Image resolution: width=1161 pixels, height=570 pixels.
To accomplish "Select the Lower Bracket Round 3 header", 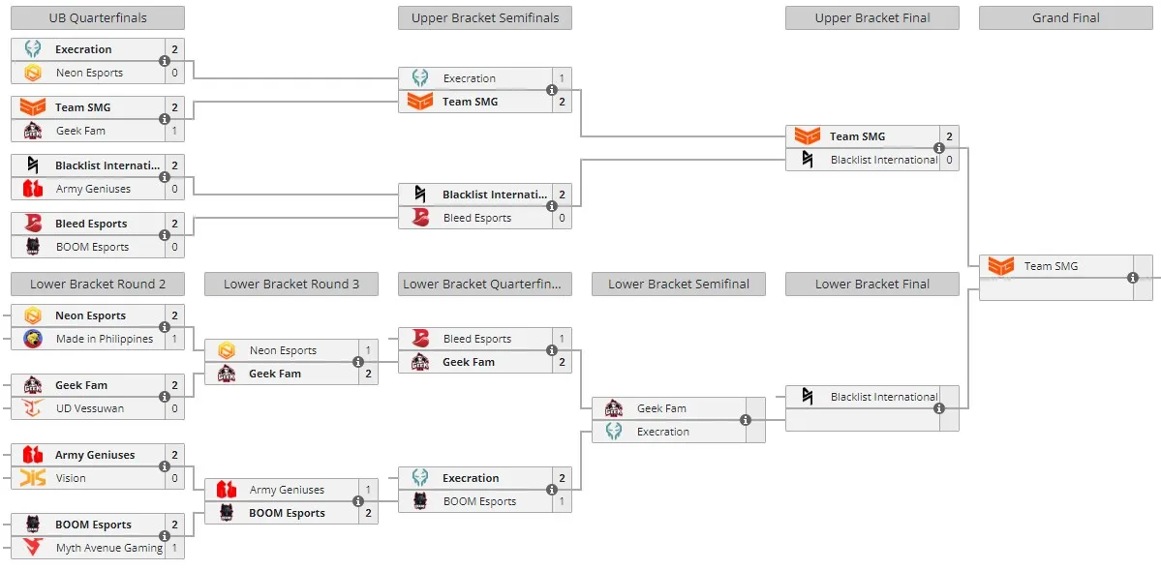I will pyautogui.click(x=291, y=284).
